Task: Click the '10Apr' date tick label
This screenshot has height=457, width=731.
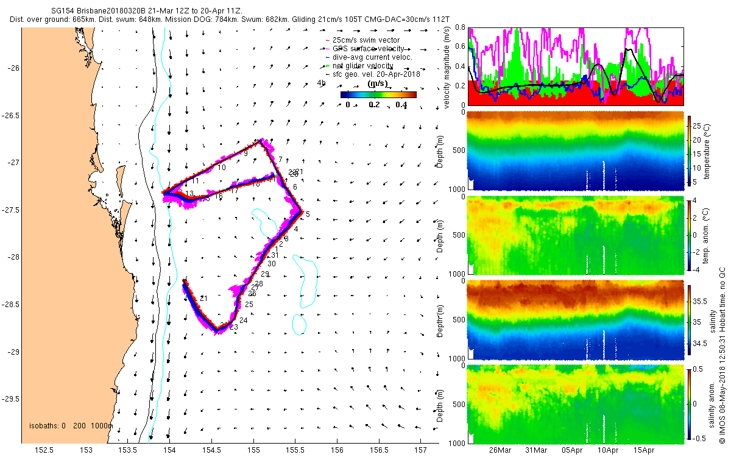Action: [609, 450]
